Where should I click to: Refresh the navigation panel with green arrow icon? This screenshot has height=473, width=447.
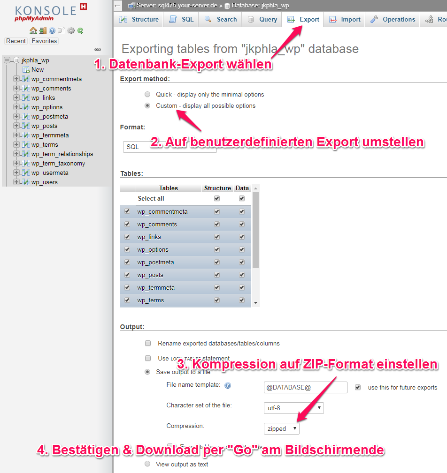(x=80, y=30)
